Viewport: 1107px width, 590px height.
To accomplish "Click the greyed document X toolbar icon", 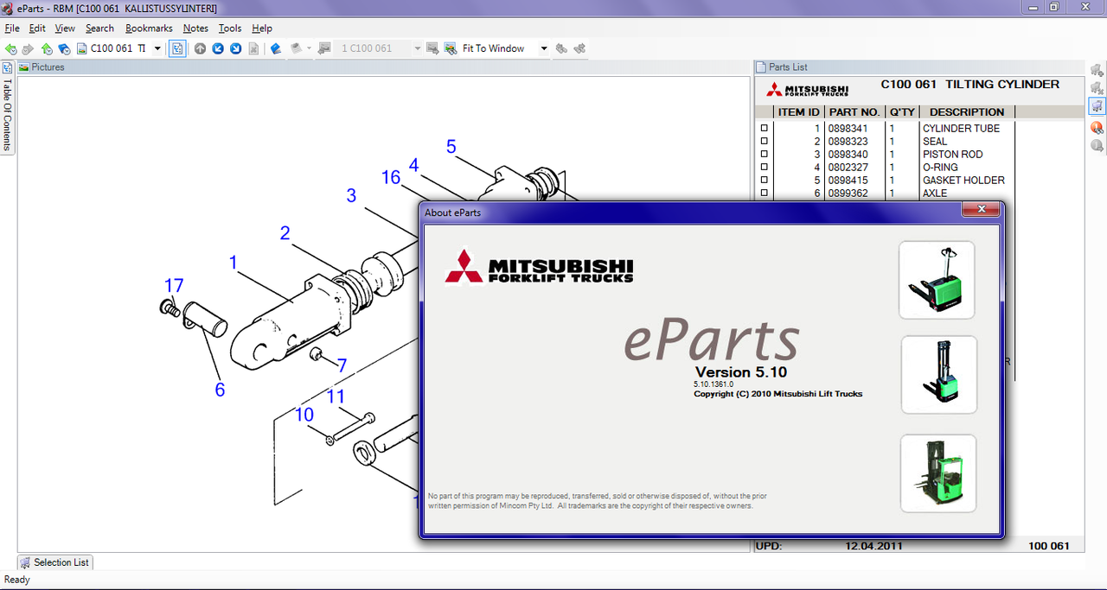I will coord(253,49).
